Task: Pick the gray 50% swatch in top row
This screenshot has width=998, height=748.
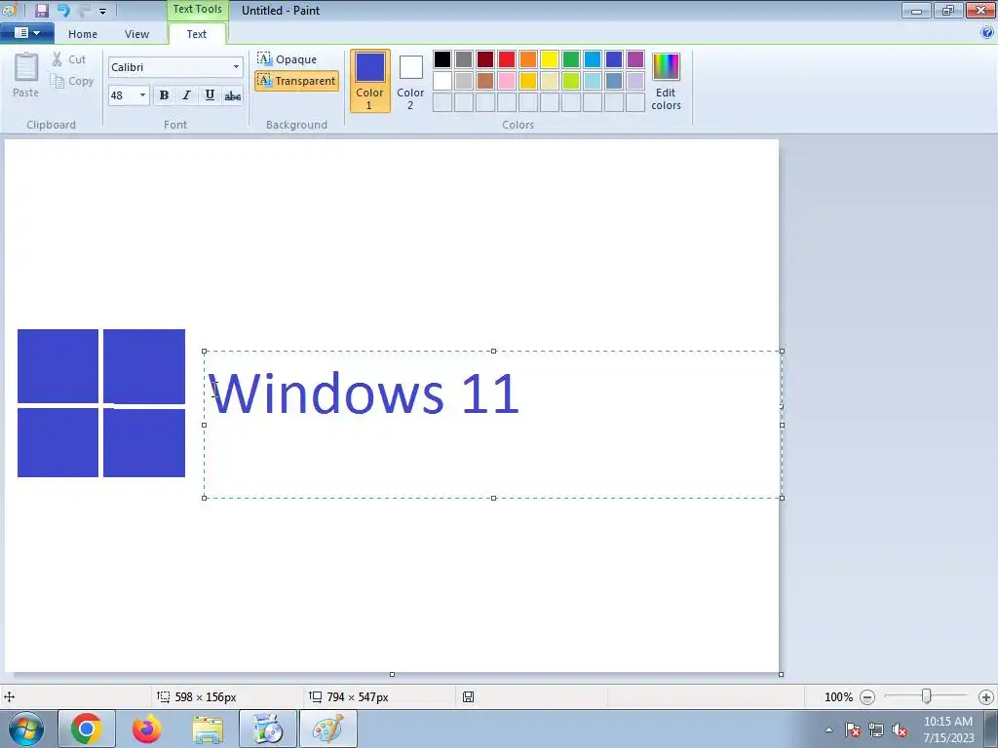Action: click(464, 59)
